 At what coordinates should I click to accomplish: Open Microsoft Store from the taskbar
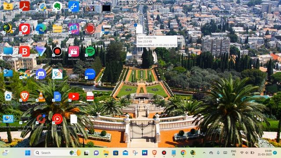(x=115, y=153)
